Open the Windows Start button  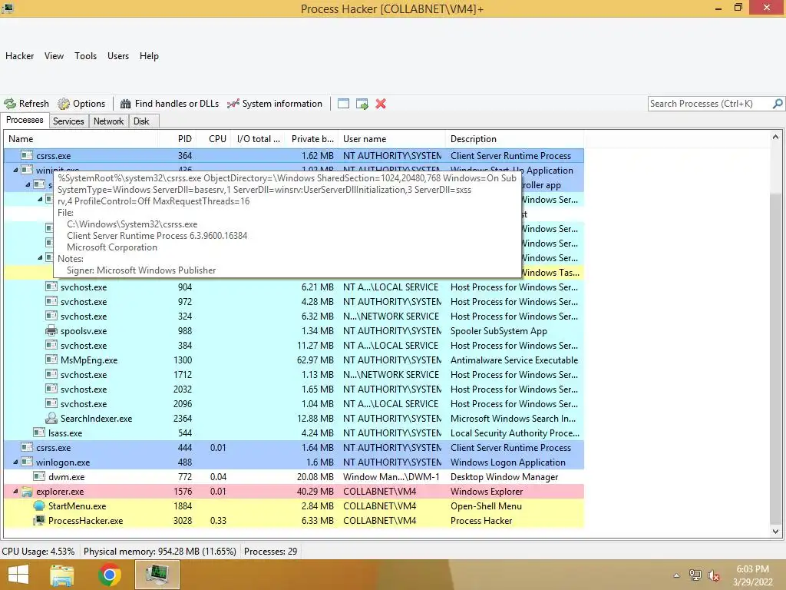[x=18, y=575]
